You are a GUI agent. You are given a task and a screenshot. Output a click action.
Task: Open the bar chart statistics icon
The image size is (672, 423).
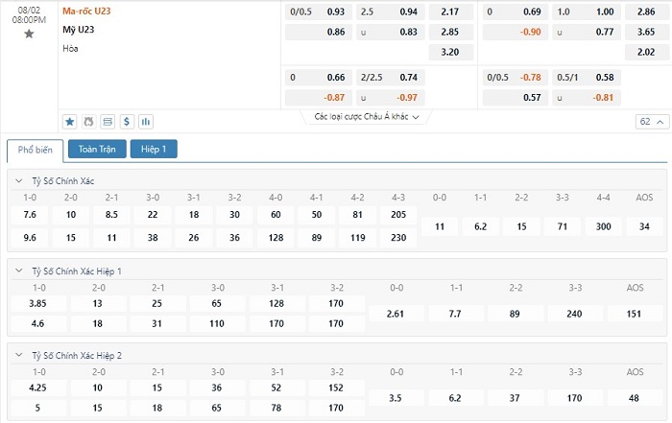tap(146, 122)
